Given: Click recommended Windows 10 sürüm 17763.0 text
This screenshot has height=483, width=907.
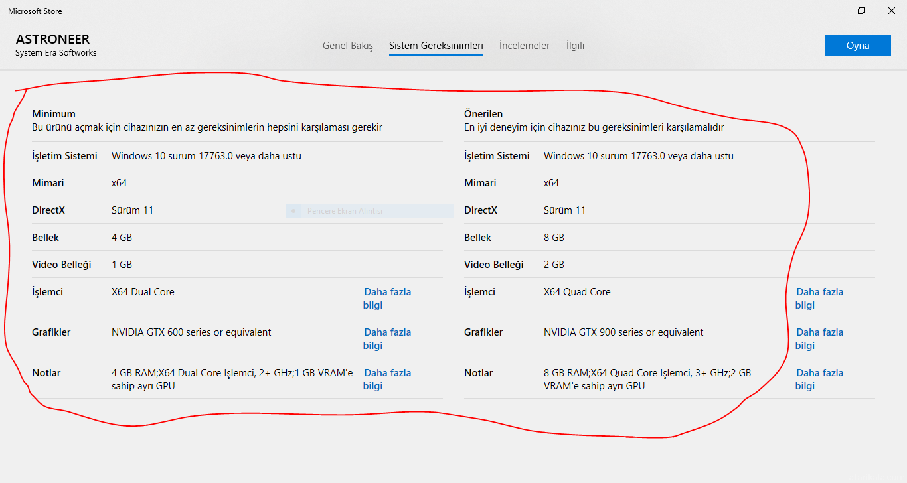Looking at the screenshot, I should (x=639, y=156).
